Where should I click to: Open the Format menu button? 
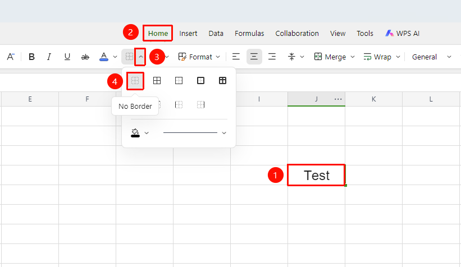click(195, 57)
